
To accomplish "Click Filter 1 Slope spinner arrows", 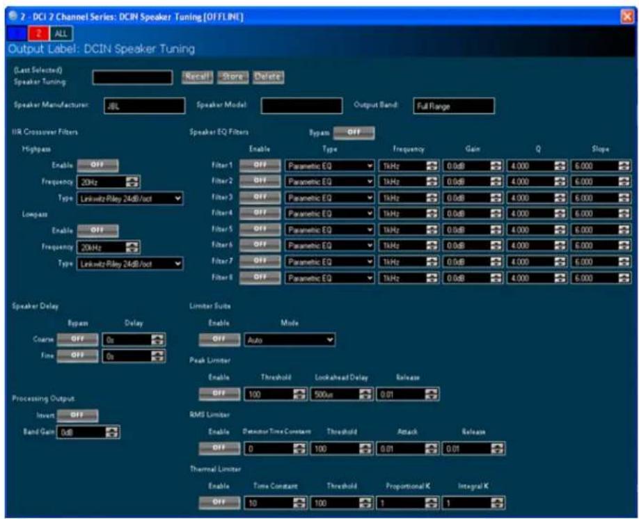I will tap(624, 166).
